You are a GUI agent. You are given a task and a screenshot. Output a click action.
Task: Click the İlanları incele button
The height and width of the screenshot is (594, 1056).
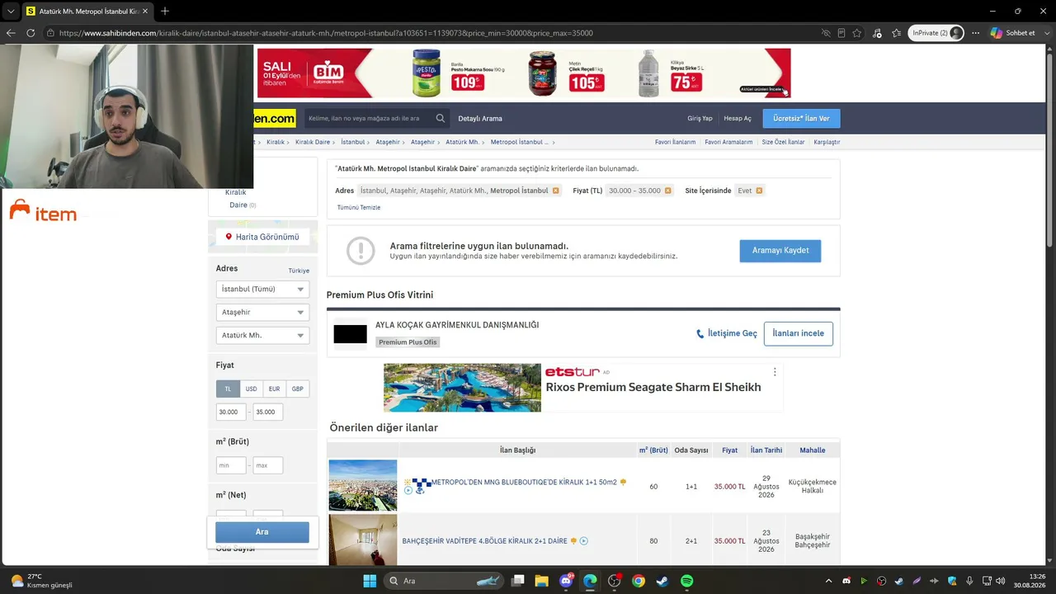(799, 333)
